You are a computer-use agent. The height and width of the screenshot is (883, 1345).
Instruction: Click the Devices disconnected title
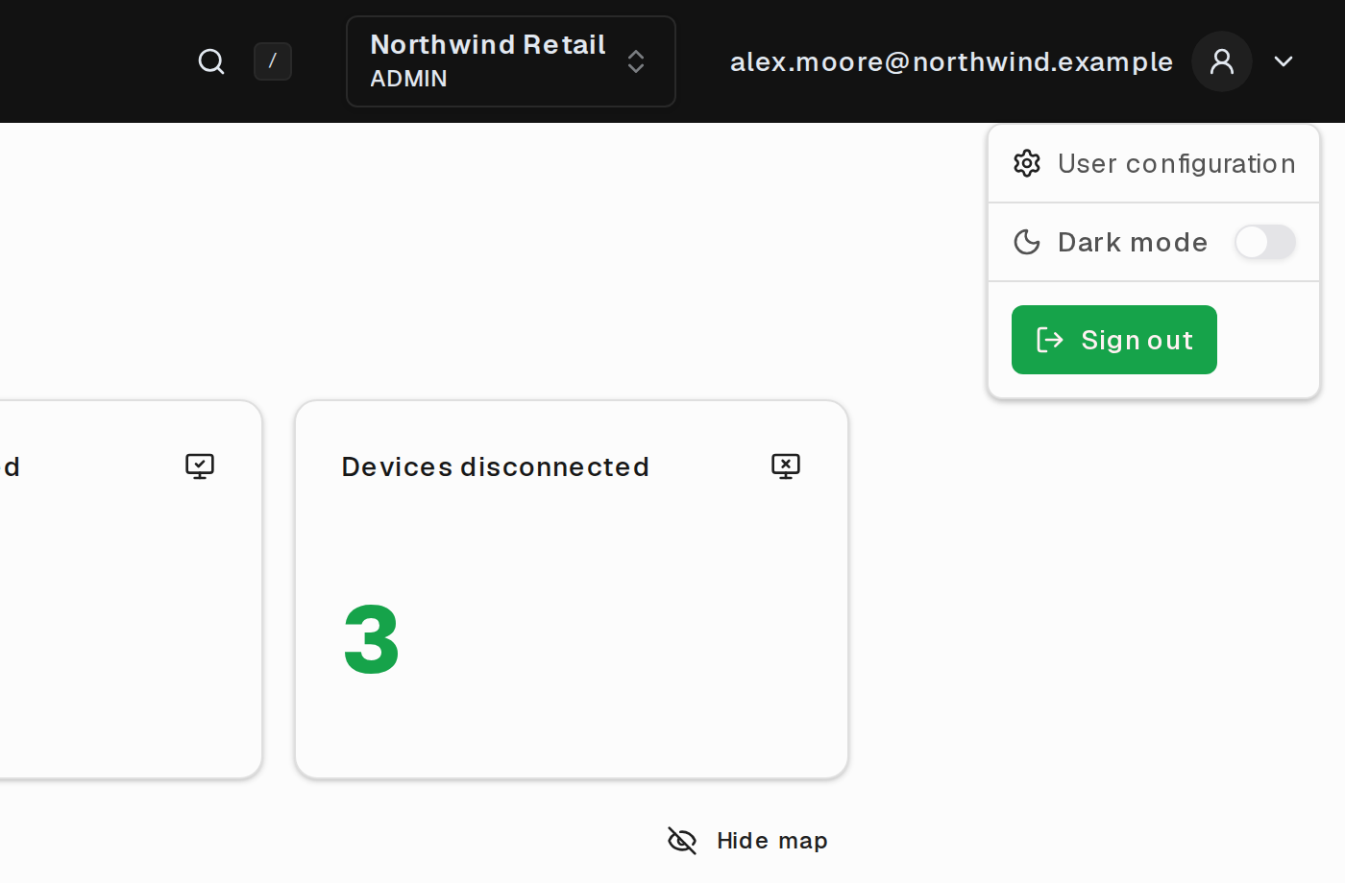coord(496,466)
